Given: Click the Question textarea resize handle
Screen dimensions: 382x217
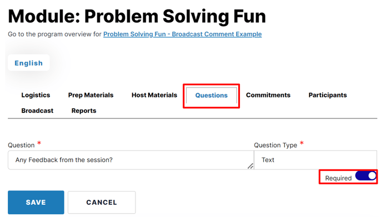Looking at the screenshot, I should [250, 166].
